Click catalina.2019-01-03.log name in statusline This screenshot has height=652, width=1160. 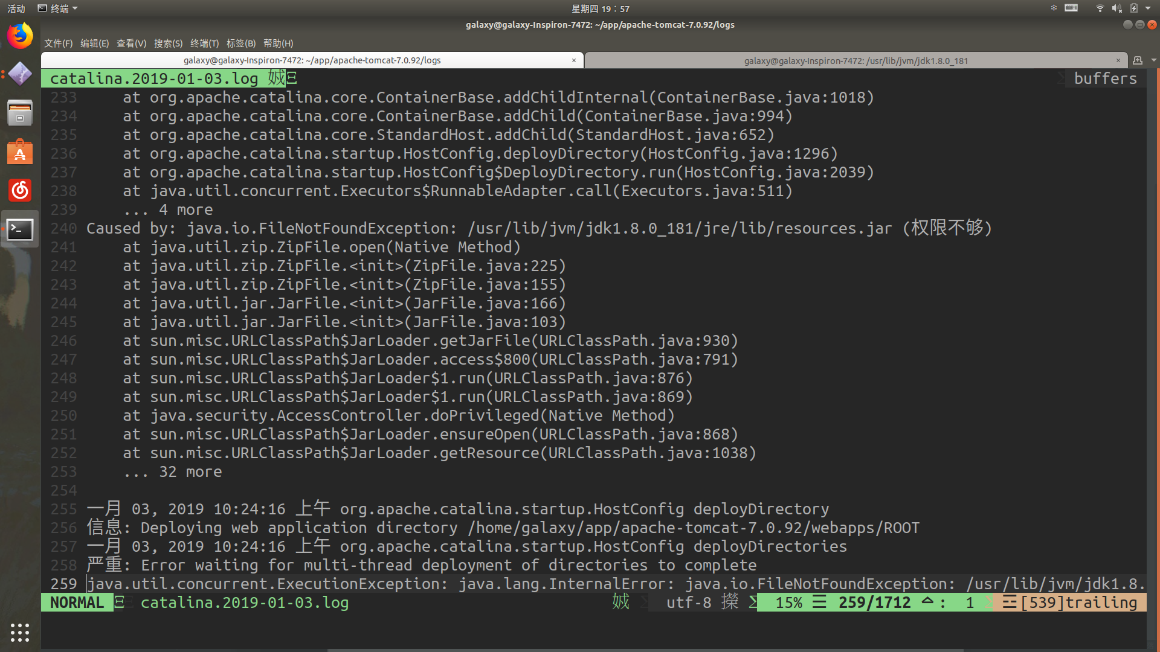245,602
